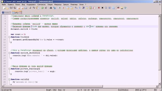Click the Save All toolbar icon
The image size is (162, 91).
tap(15, 8)
